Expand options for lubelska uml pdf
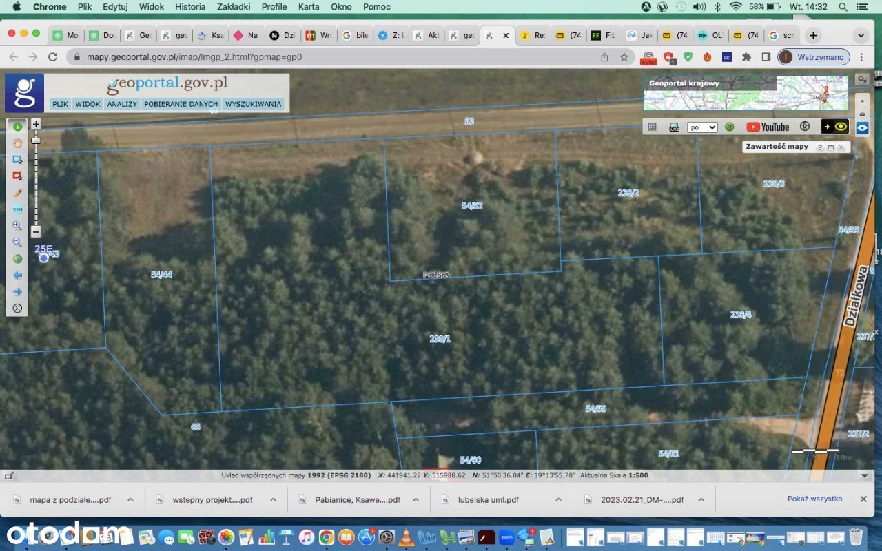Viewport: 882px width, 551px height. pyautogui.click(x=558, y=500)
